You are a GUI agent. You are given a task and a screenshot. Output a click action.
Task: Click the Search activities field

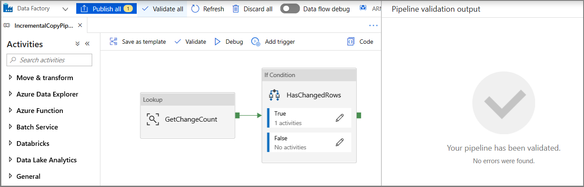pos(49,60)
